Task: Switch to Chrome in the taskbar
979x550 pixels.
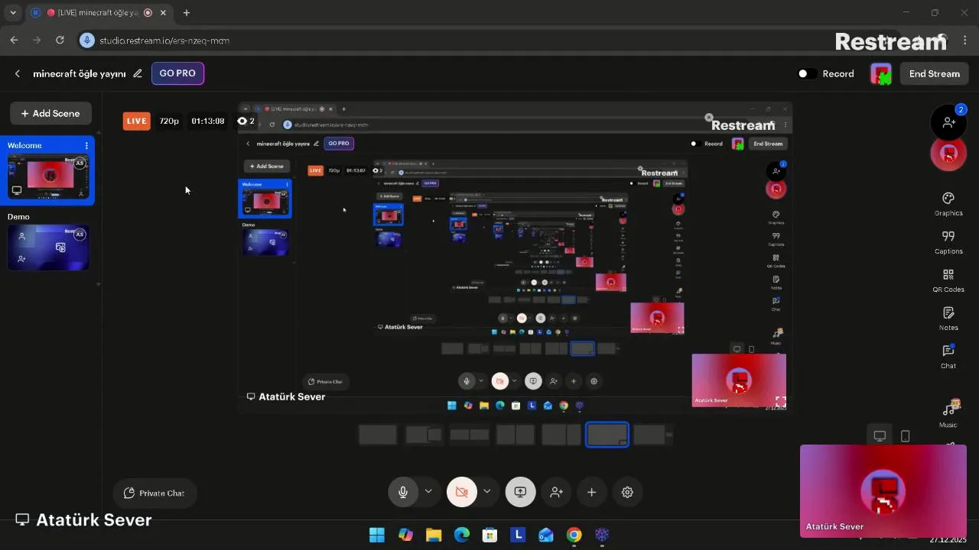Action: tap(574, 535)
